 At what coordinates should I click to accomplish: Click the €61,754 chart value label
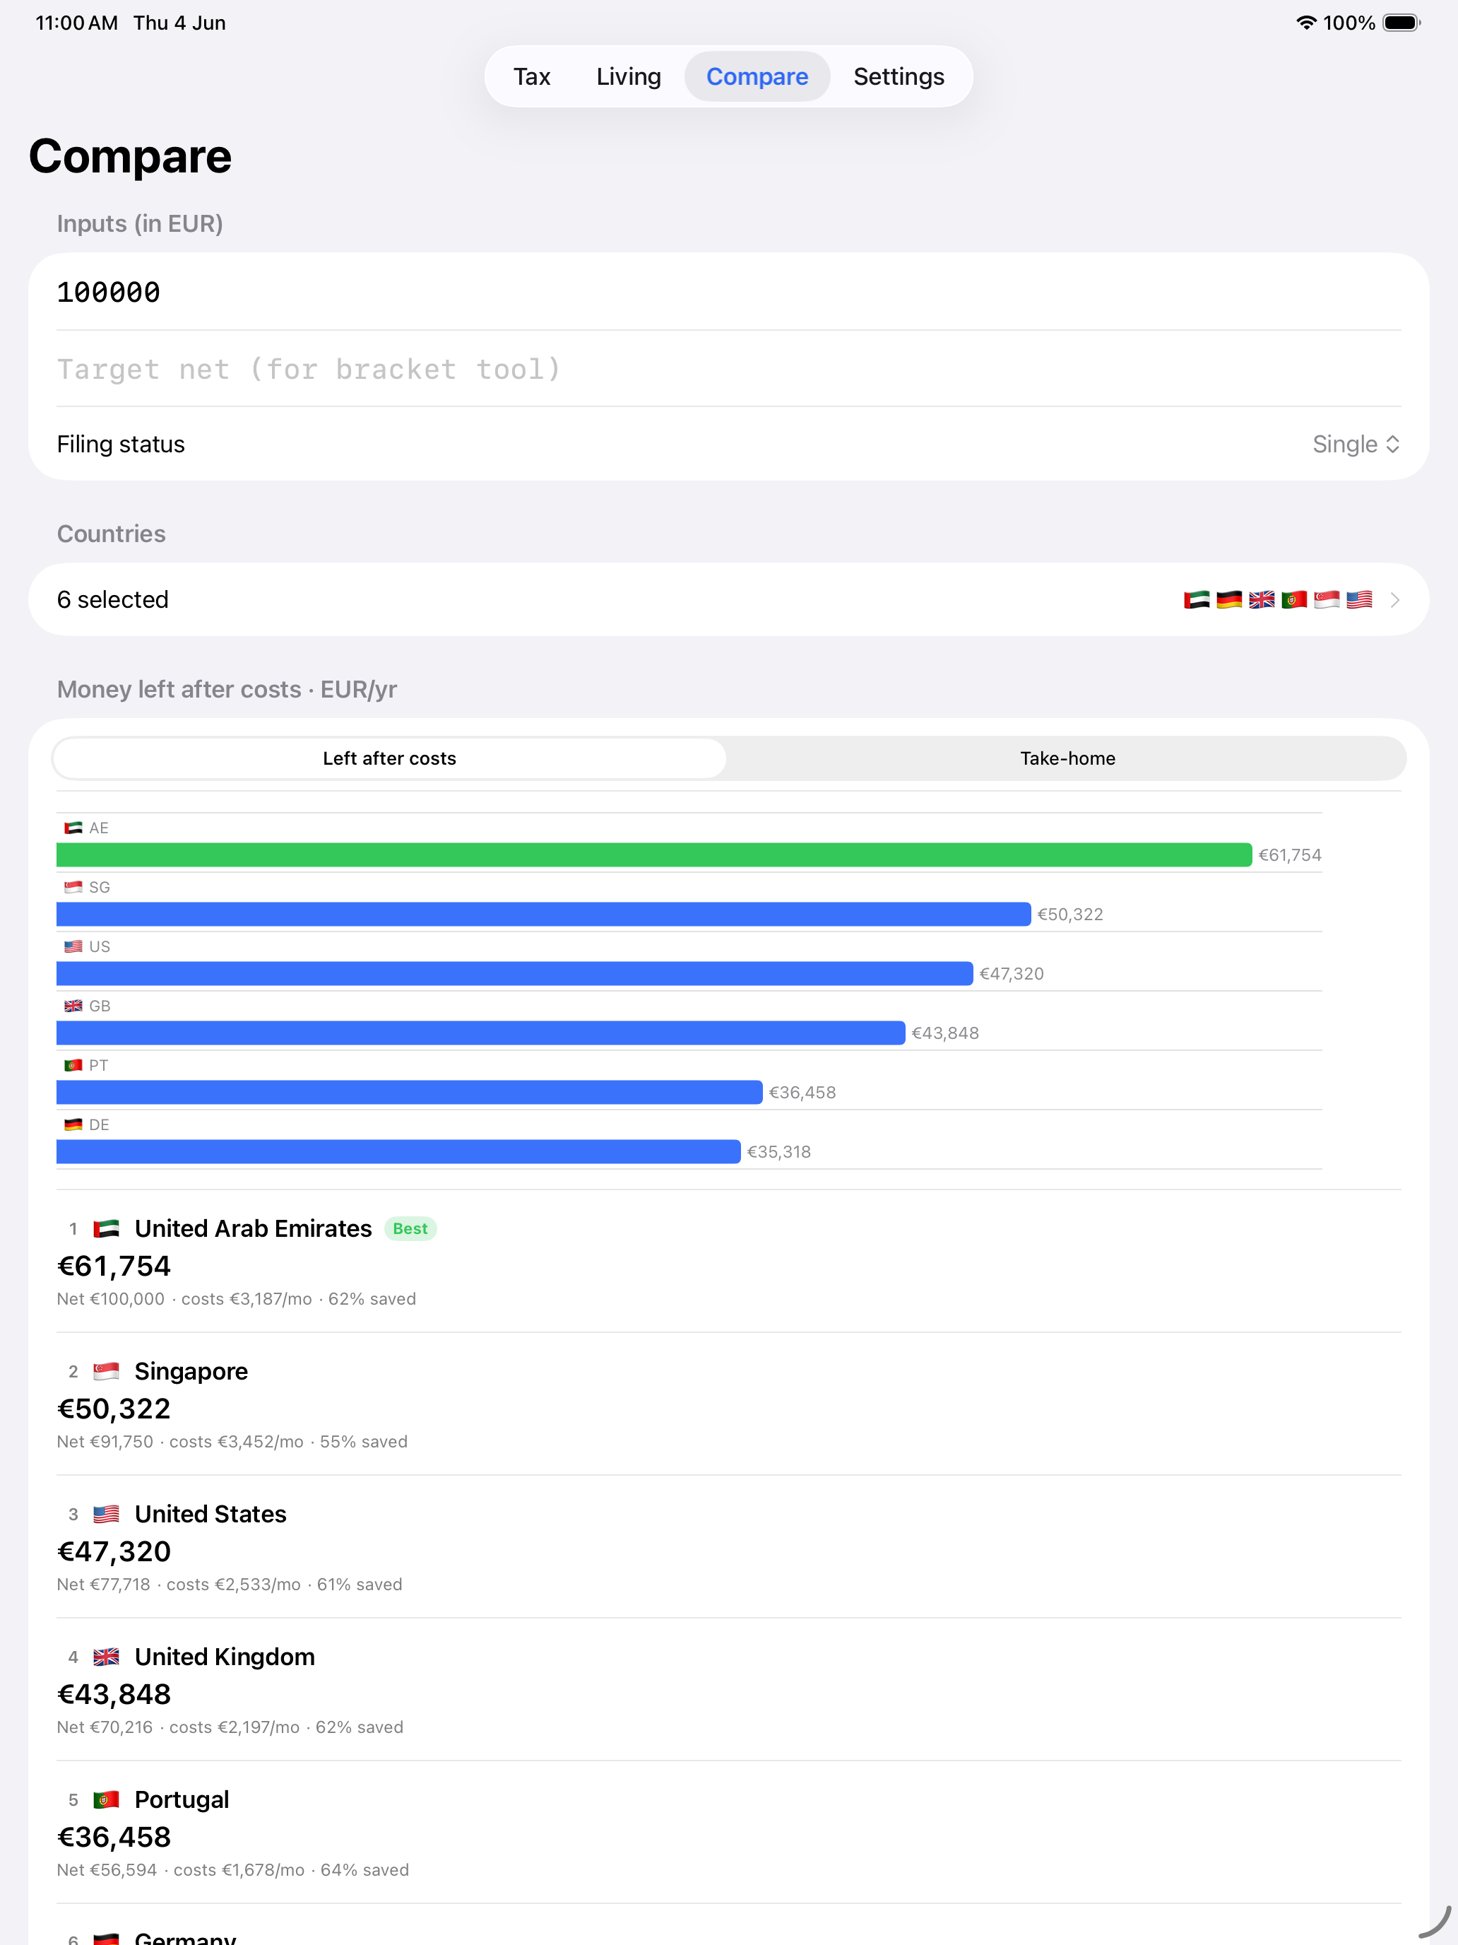pyautogui.click(x=1289, y=854)
